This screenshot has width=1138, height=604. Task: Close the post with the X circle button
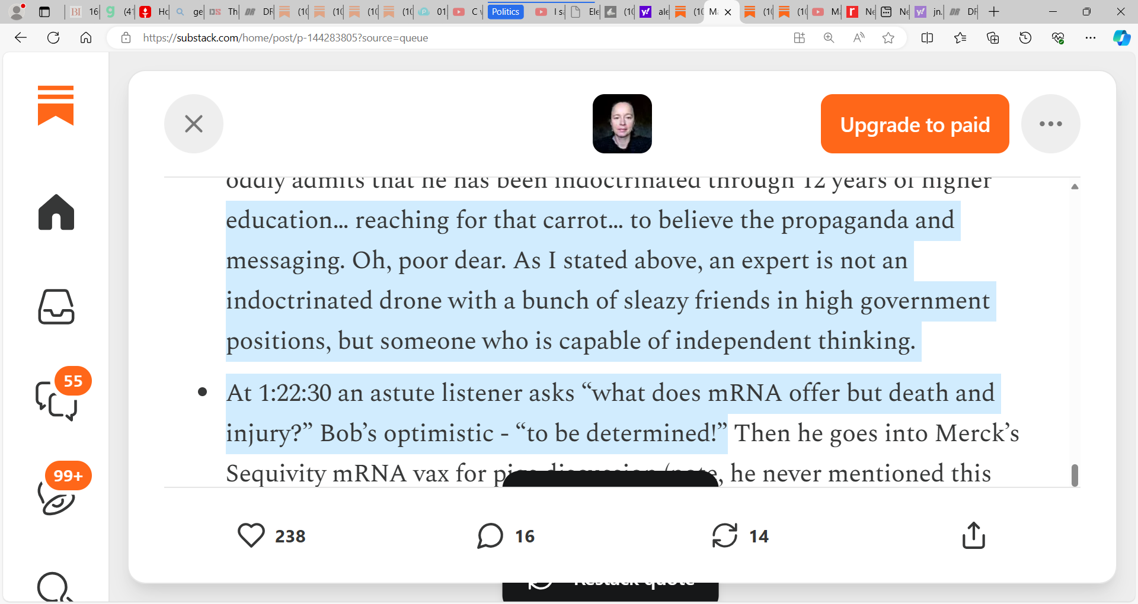[x=194, y=124]
